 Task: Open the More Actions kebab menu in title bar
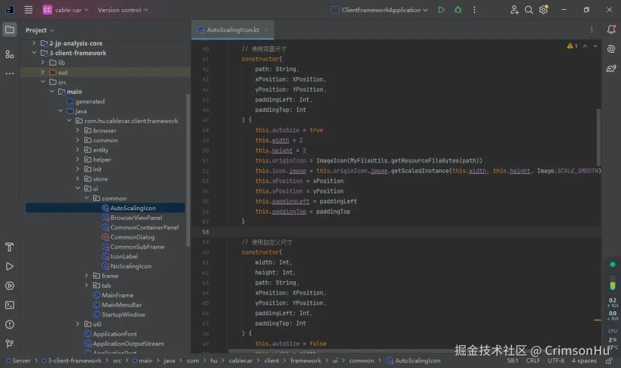coord(474,10)
